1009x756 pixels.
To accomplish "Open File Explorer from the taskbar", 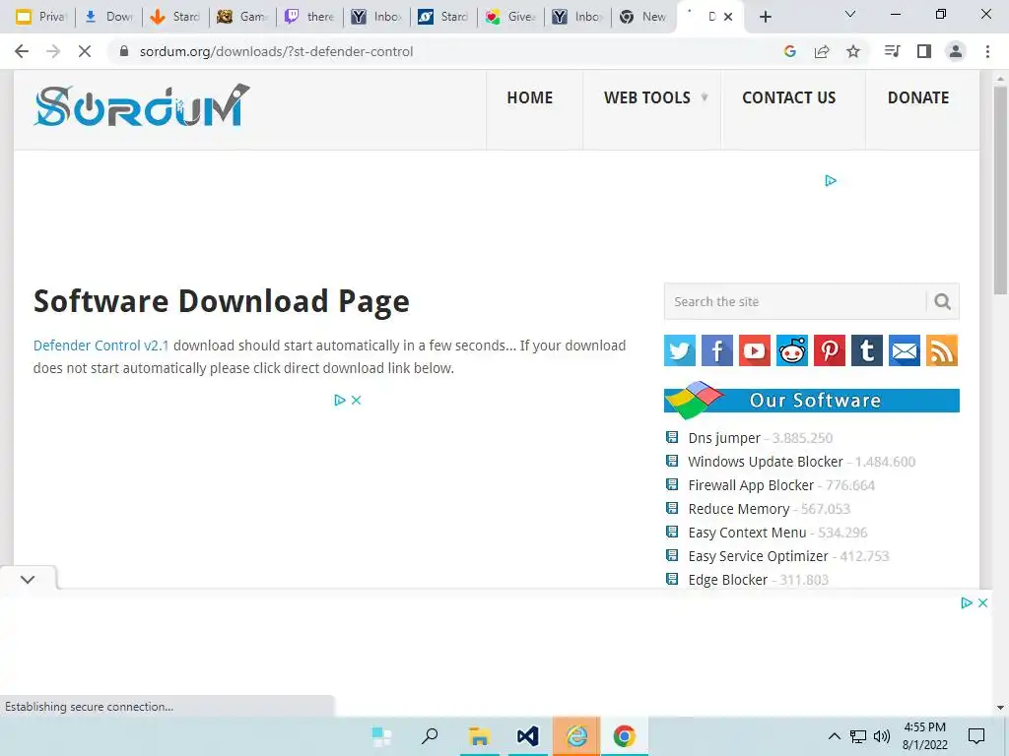I will point(479,736).
